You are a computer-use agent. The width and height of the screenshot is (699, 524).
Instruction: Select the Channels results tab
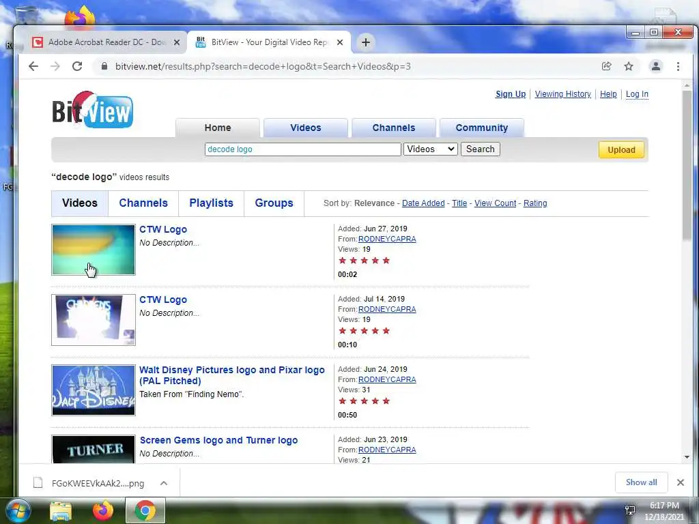(143, 203)
